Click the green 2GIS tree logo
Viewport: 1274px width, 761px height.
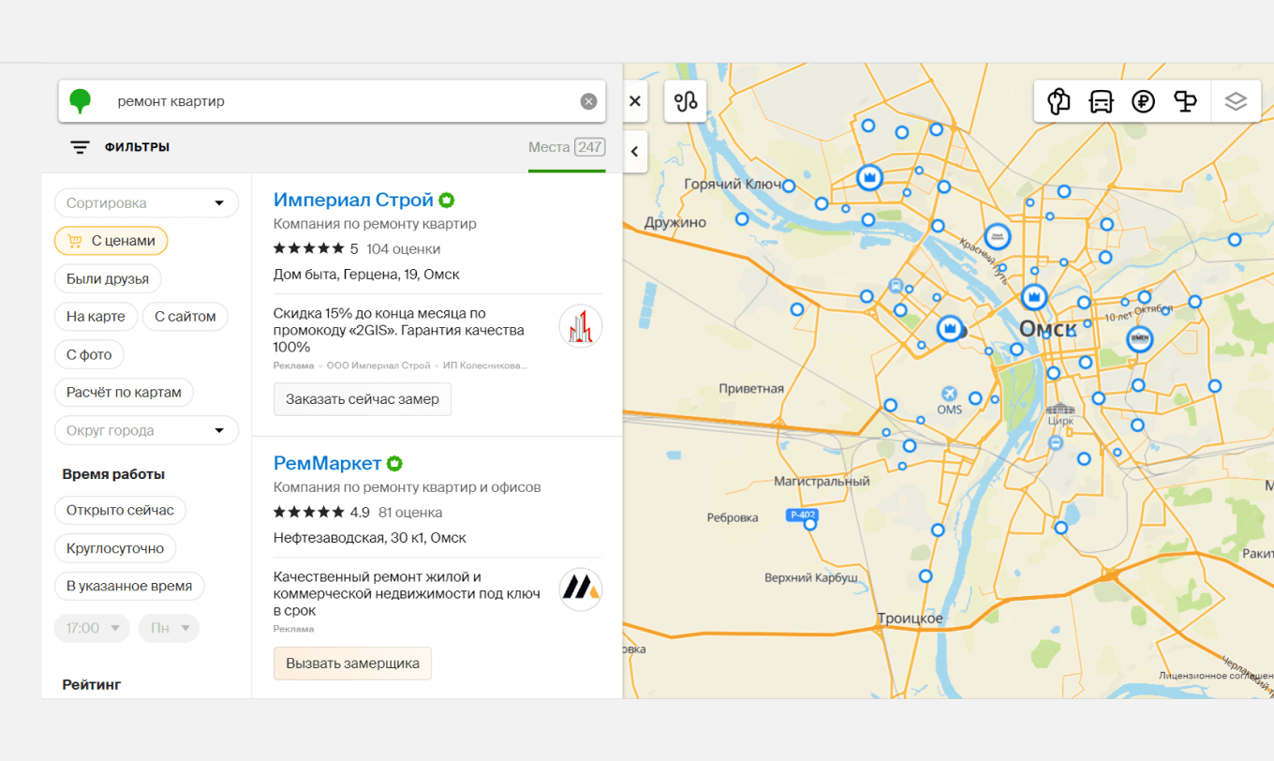point(81,101)
